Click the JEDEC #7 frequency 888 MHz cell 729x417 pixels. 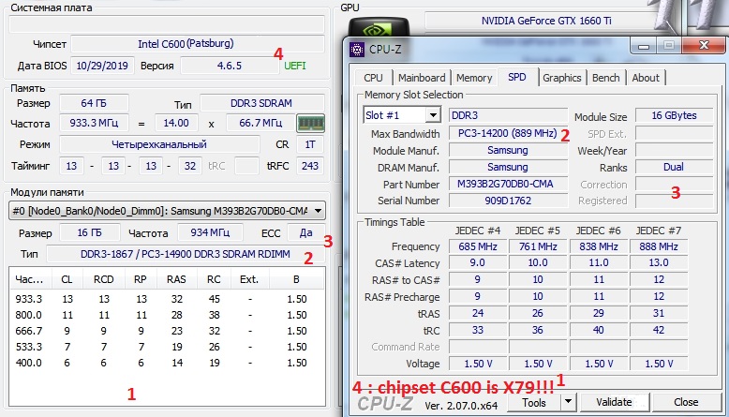point(659,246)
